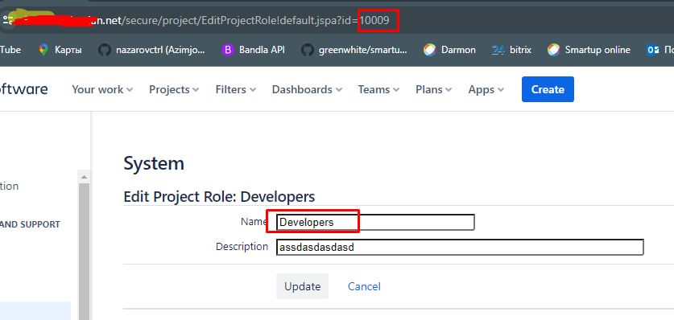Open the Darmon bookmark
The width and height of the screenshot is (674, 320).
coord(449,50)
